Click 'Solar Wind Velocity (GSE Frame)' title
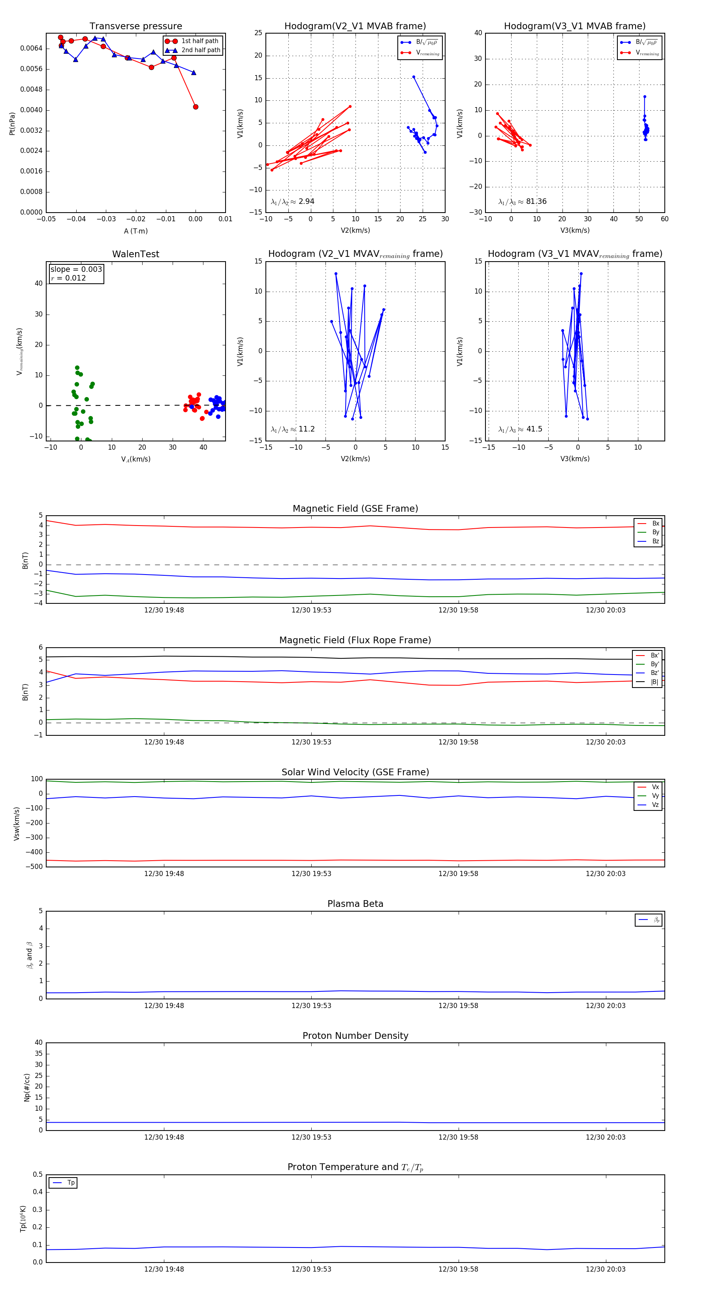The height and width of the screenshot is (1304, 711). 355,772
